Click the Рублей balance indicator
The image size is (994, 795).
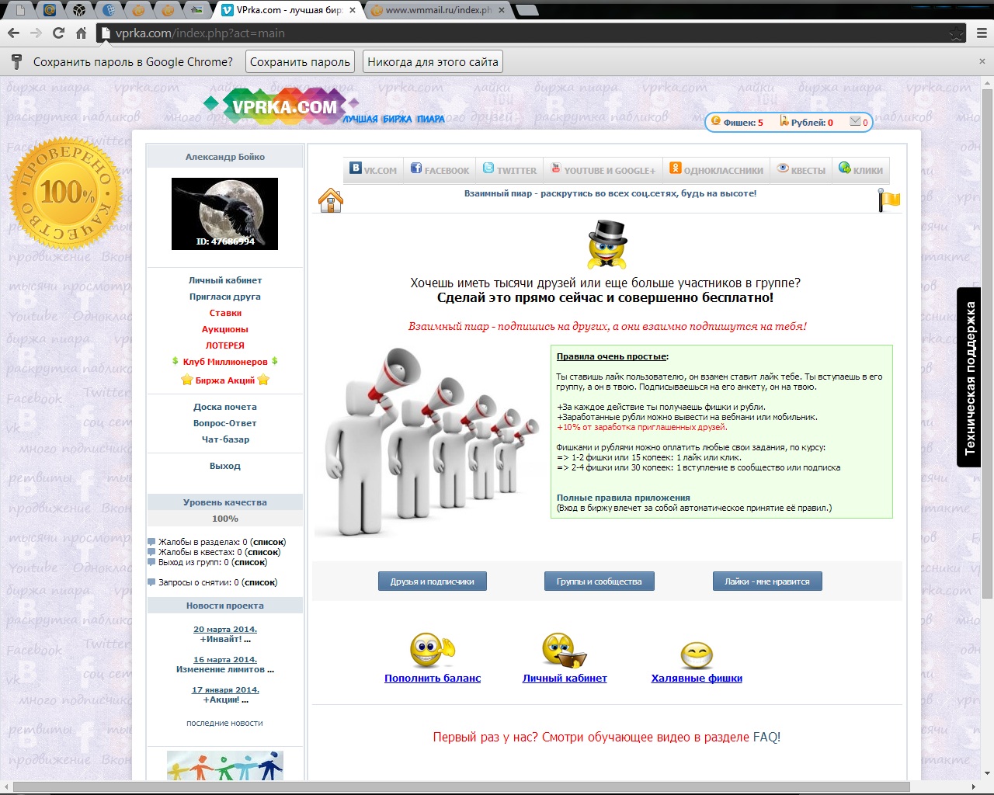tap(807, 122)
